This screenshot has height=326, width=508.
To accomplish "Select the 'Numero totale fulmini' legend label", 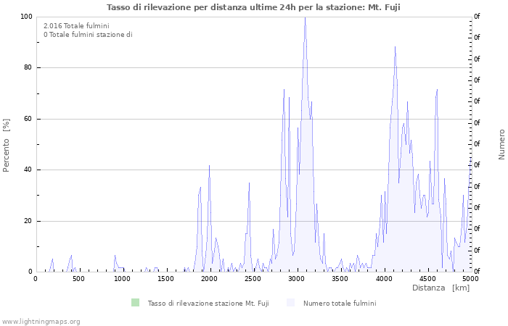I will tap(340, 303).
